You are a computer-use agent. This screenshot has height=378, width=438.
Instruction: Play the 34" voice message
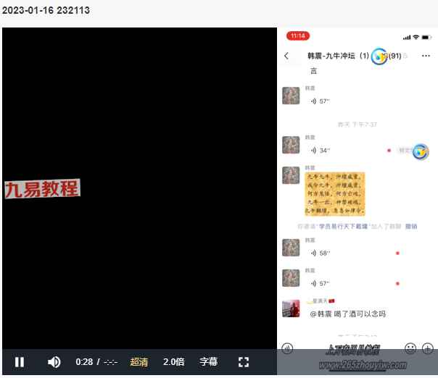click(320, 151)
